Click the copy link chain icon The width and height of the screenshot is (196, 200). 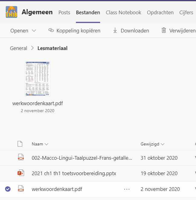point(51,30)
